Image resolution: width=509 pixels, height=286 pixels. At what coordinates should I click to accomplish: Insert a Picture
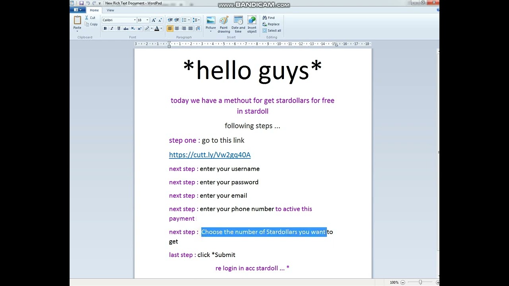(x=211, y=24)
